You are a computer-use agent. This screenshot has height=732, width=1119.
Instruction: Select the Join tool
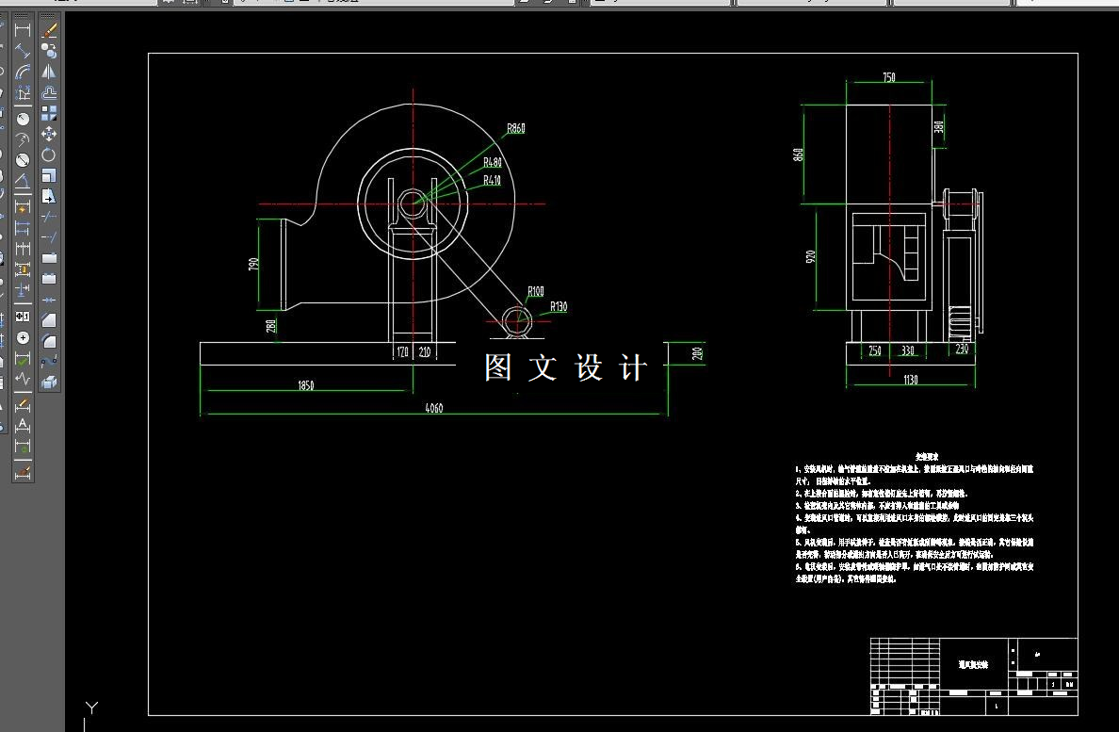coord(49,300)
